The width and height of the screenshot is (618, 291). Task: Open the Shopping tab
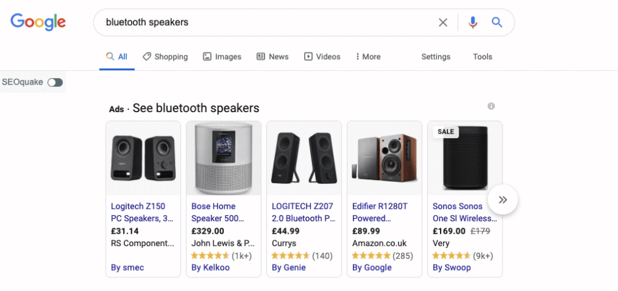pos(165,57)
